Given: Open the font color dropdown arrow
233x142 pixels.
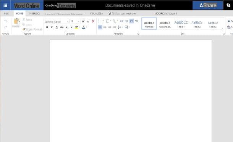Looking at the screenshot, I should (86, 27).
